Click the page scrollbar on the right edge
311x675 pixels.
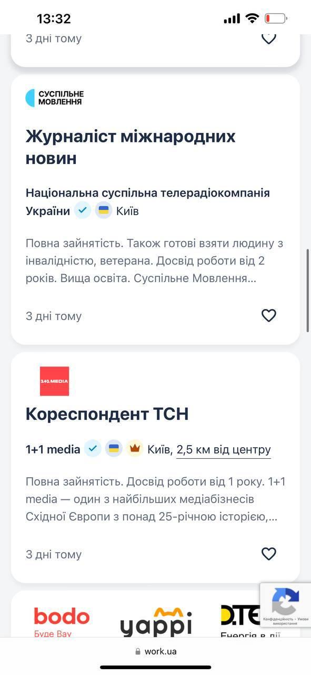[x=308, y=290]
